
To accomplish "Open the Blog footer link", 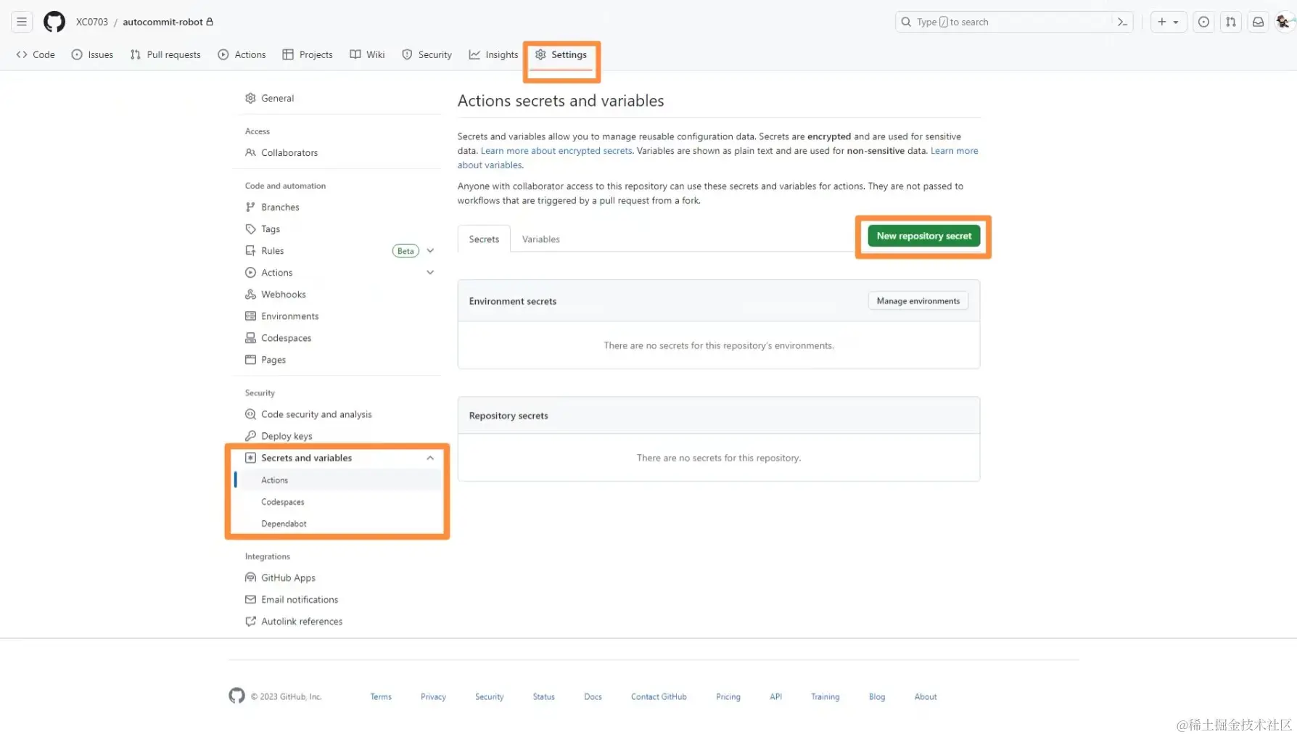I will click(877, 696).
